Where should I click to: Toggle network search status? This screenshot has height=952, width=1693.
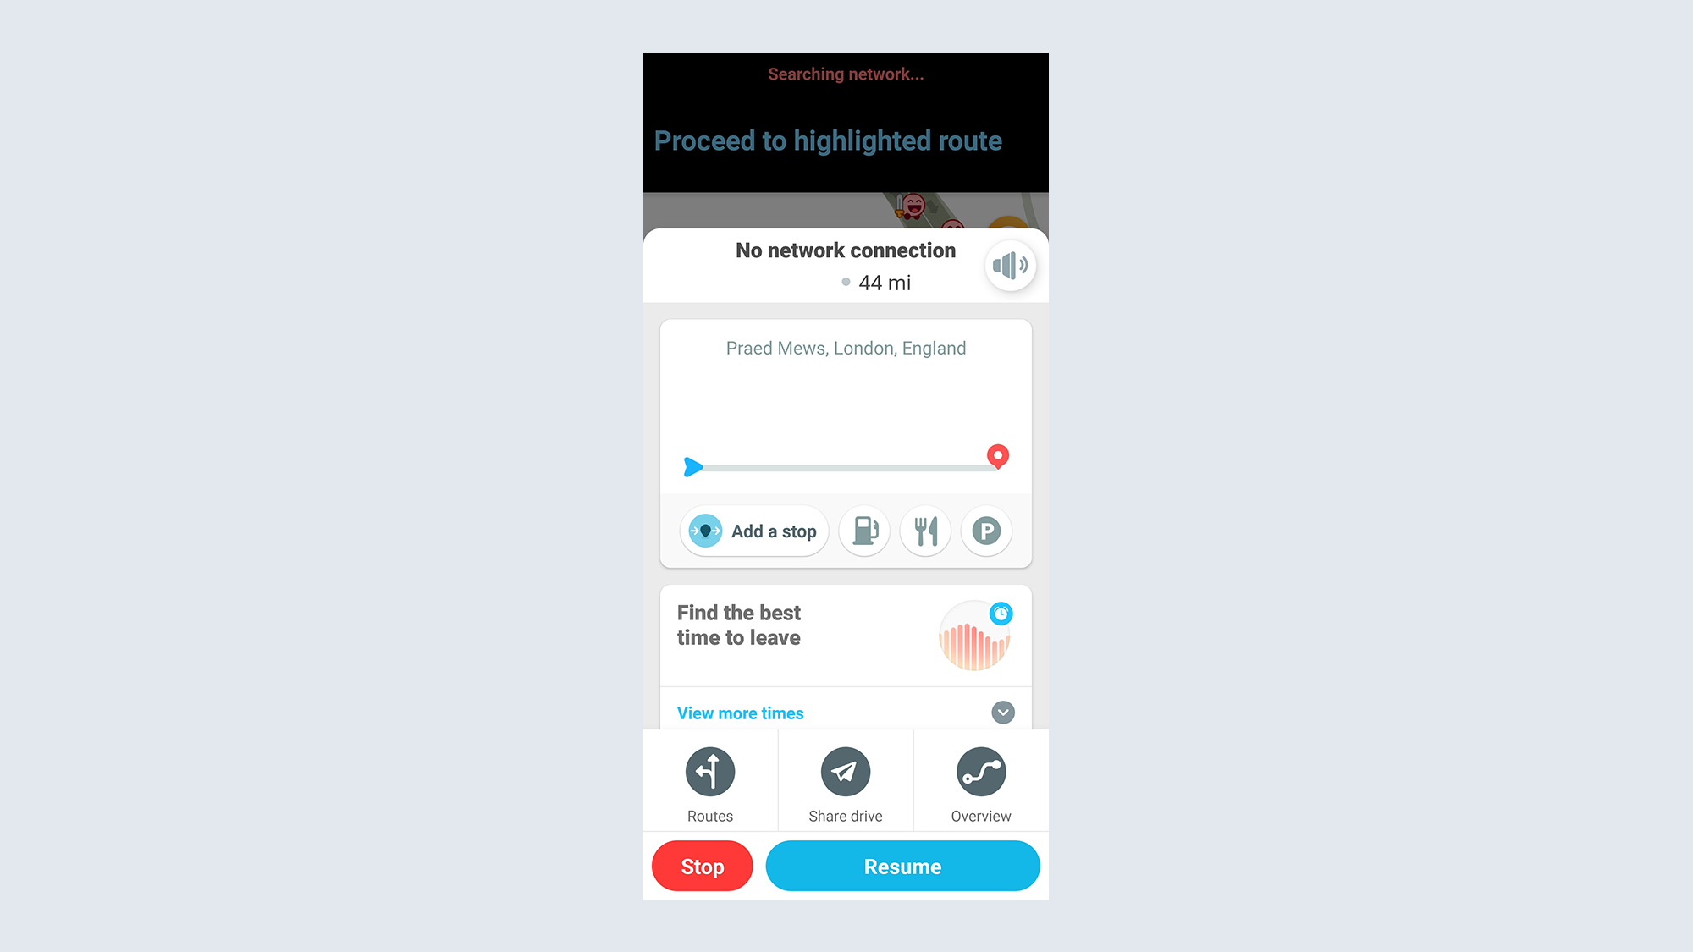pos(846,74)
